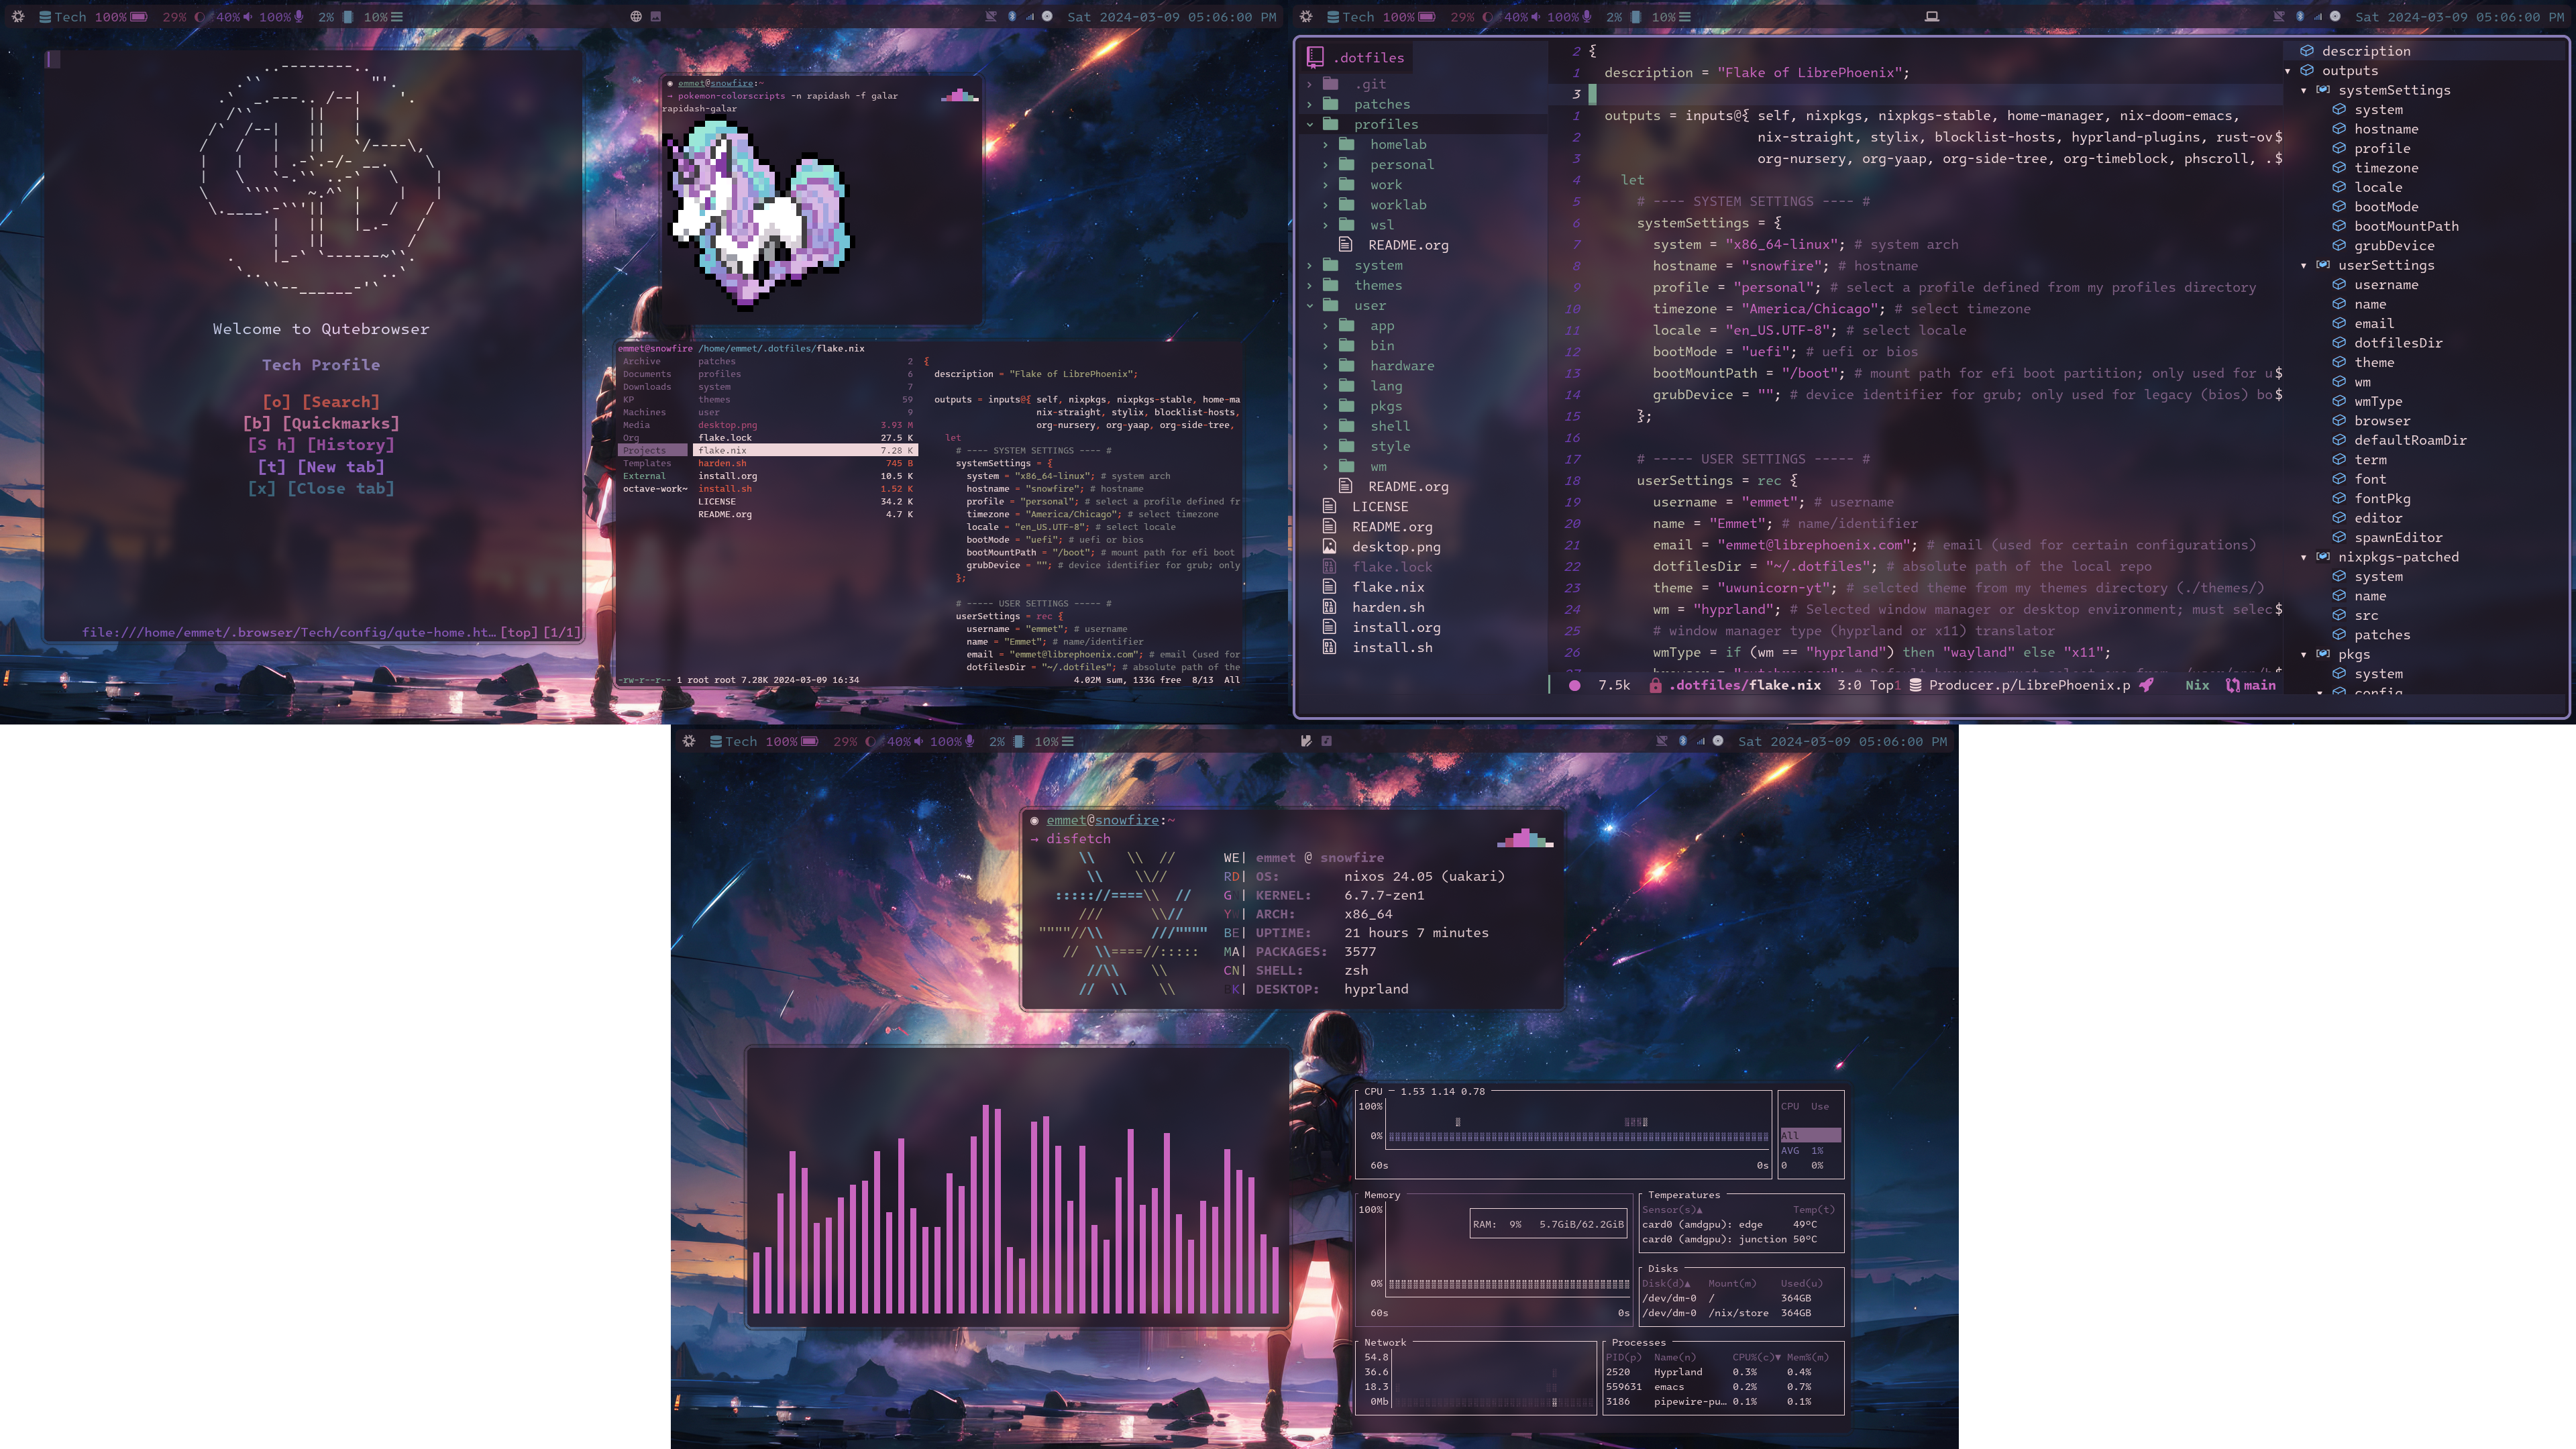Click the git branch icon in status bar

tap(2233, 685)
